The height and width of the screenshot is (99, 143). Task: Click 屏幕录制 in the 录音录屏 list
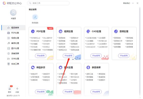[x=102, y=74]
